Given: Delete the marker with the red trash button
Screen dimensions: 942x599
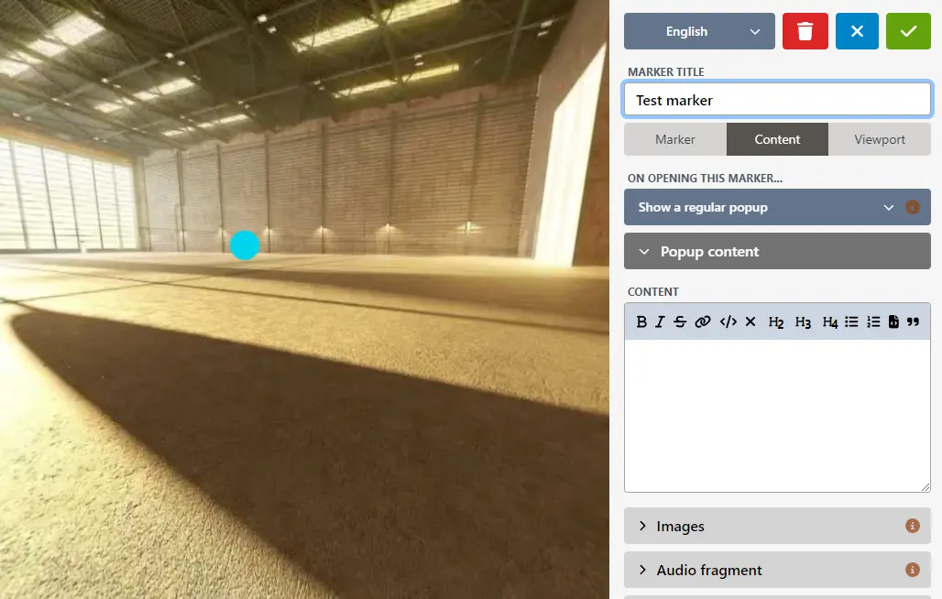Looking at the screenshot, I should pyautogui.click(x=805, y=31).
